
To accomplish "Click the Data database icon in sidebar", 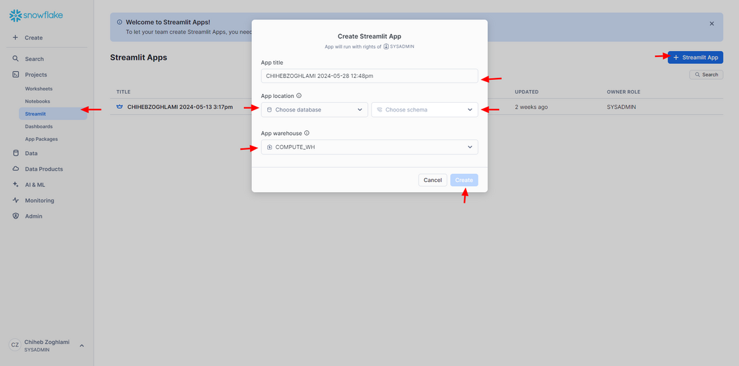I will [15, 153].
